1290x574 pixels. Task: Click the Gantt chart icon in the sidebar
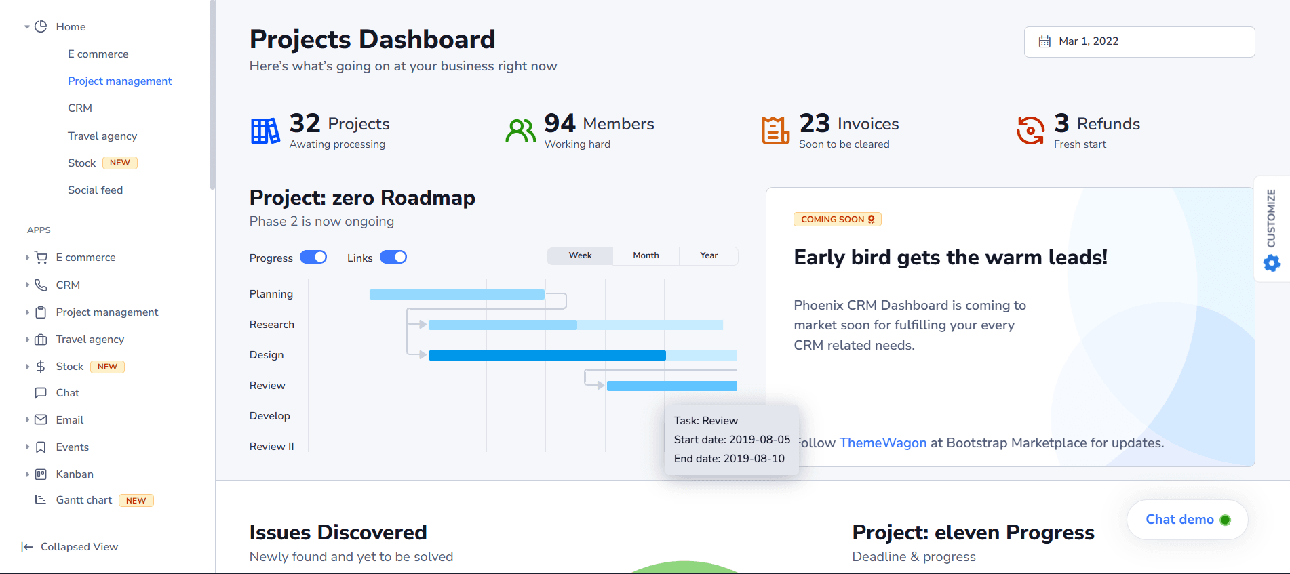click(x=41, y=499)
